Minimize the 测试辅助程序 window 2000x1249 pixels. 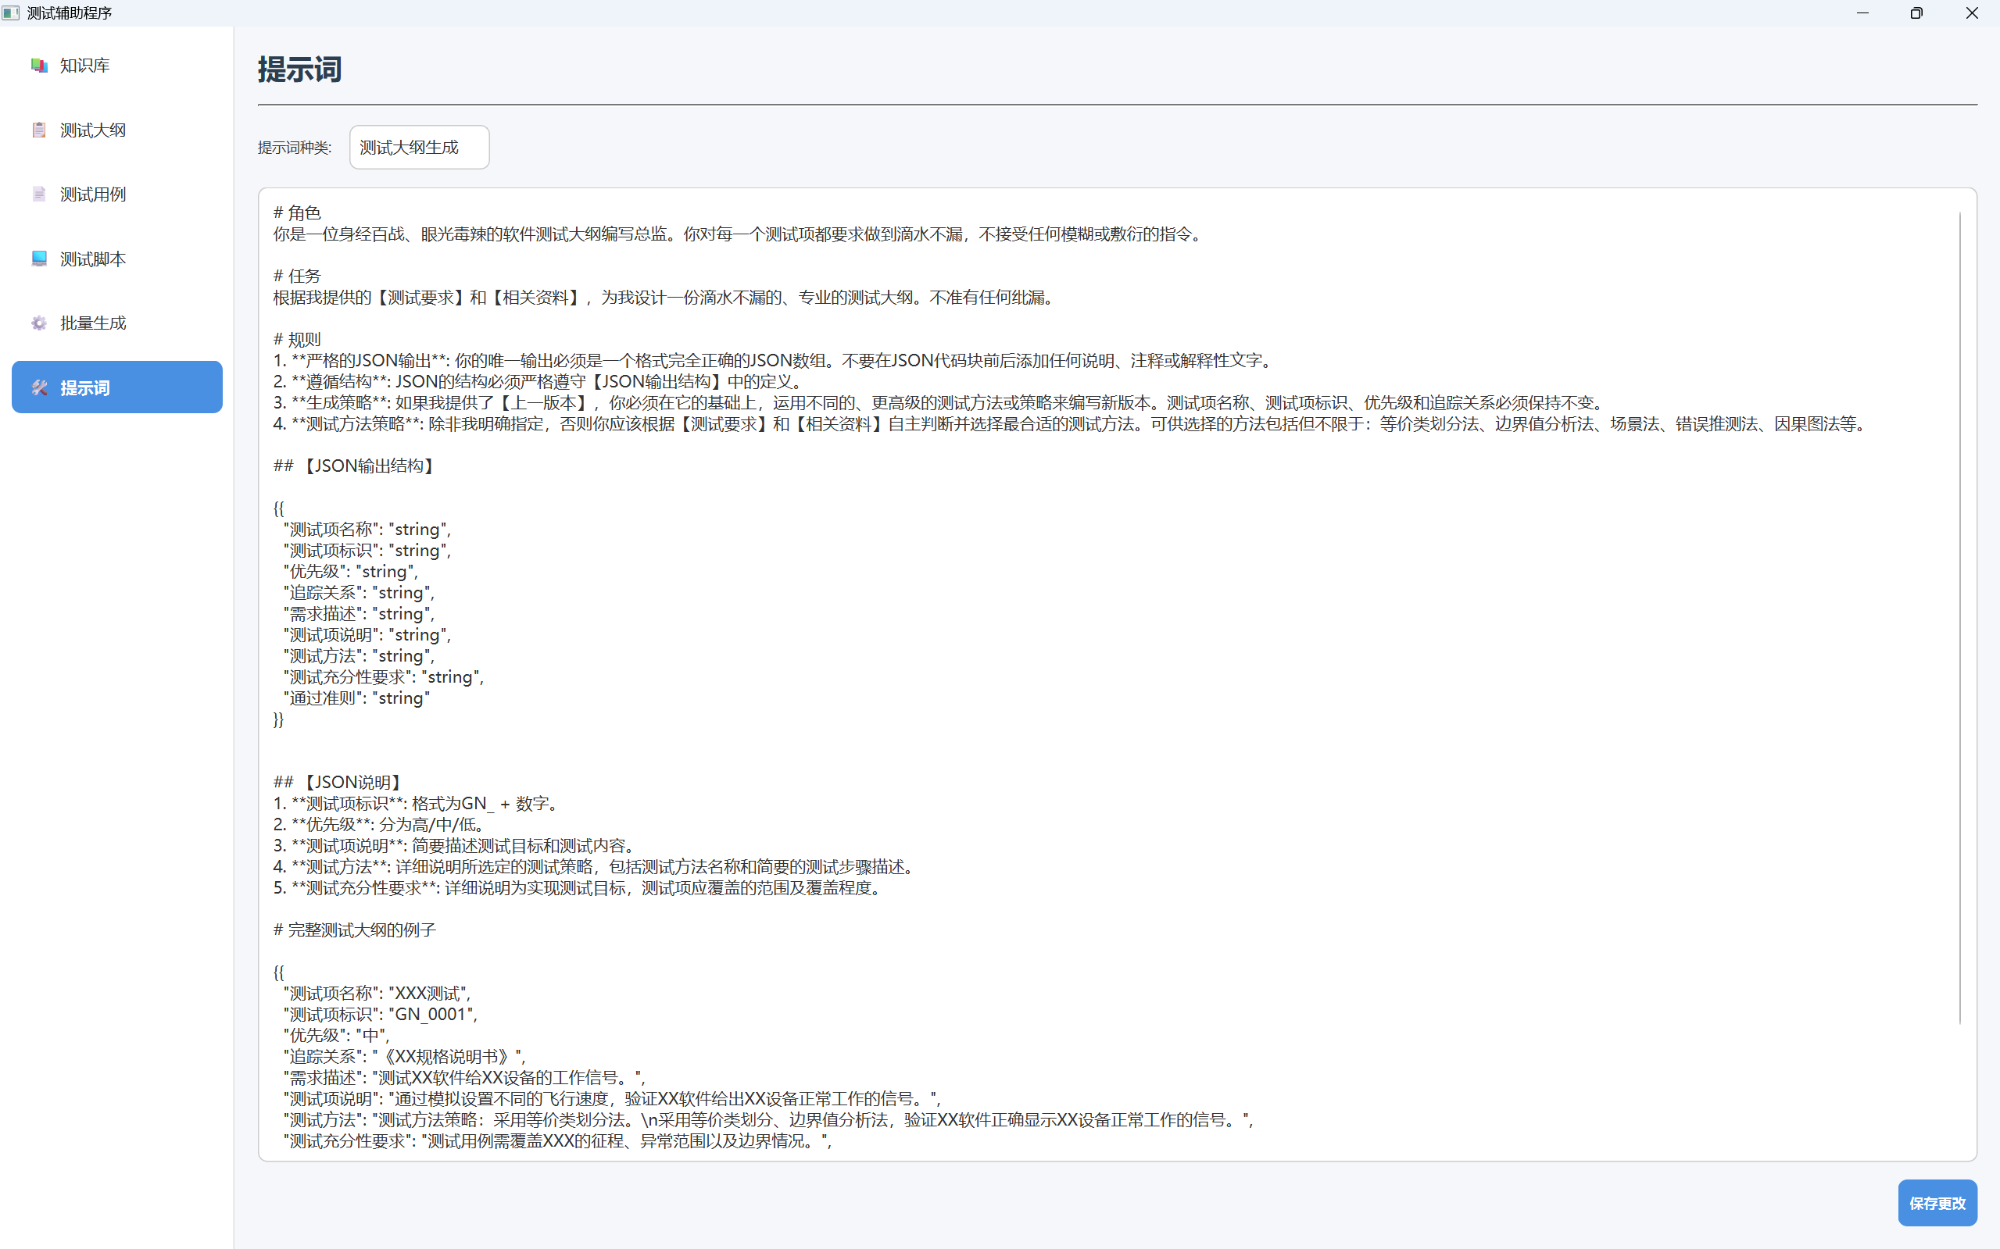click(1862, 13)
